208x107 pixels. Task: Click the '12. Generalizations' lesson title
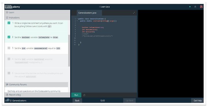tap(18, 100)
